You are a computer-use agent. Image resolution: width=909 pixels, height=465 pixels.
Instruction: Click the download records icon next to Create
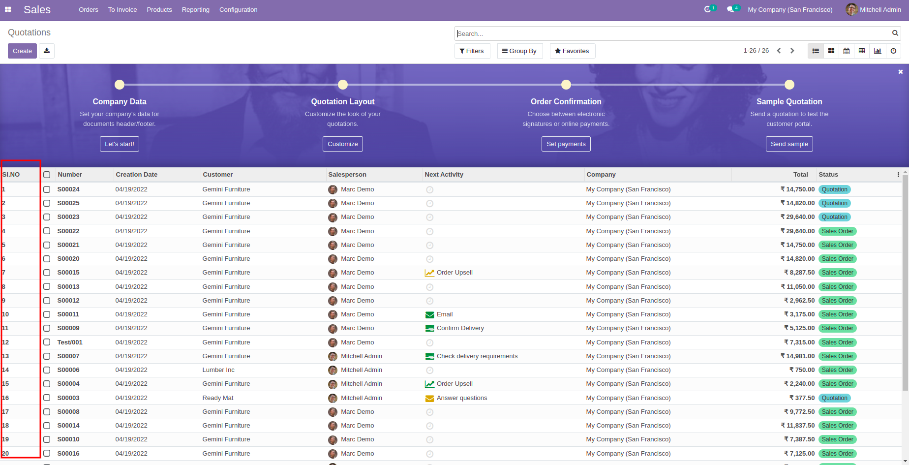tap(47, 51)
